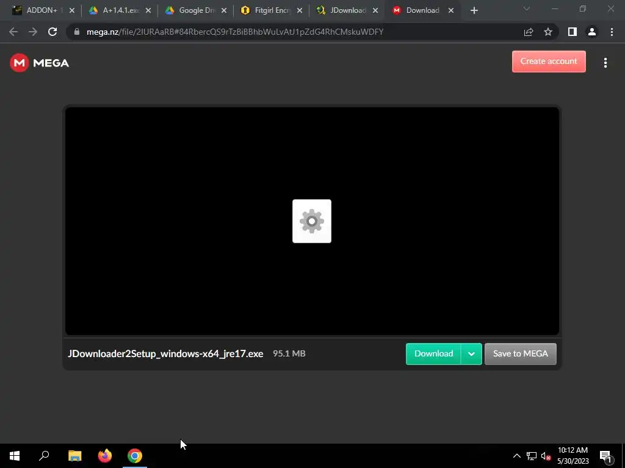625x468 pixels.
Task: Click the Save to MEGA button
Action: 520,354
